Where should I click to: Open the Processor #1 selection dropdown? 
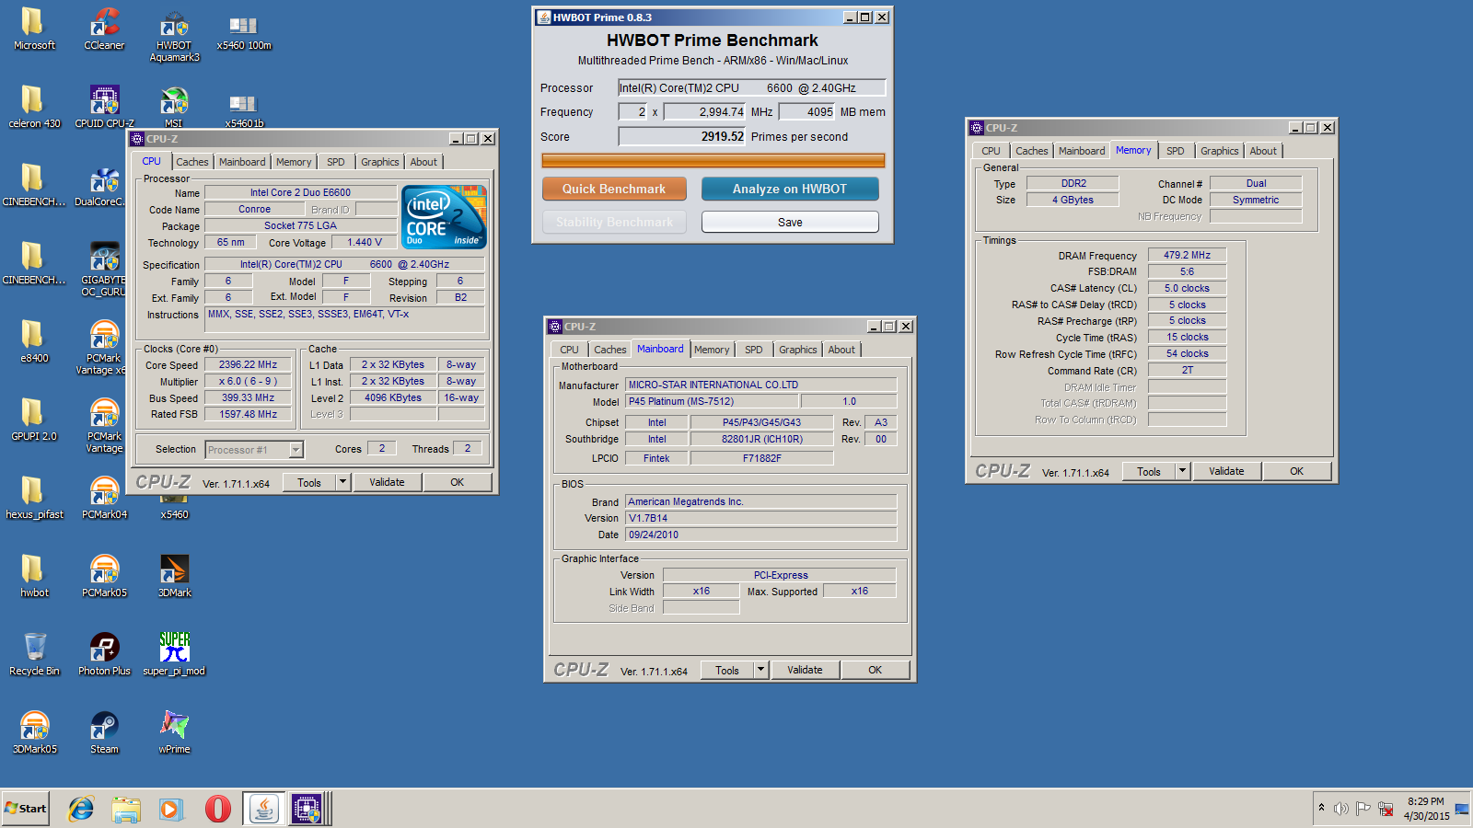point(296,450)
